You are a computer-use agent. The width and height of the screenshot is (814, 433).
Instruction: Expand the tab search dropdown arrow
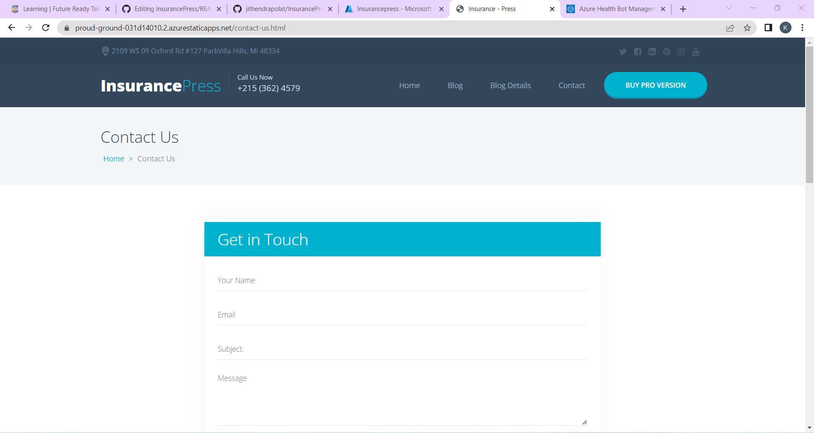coord(729,8)
